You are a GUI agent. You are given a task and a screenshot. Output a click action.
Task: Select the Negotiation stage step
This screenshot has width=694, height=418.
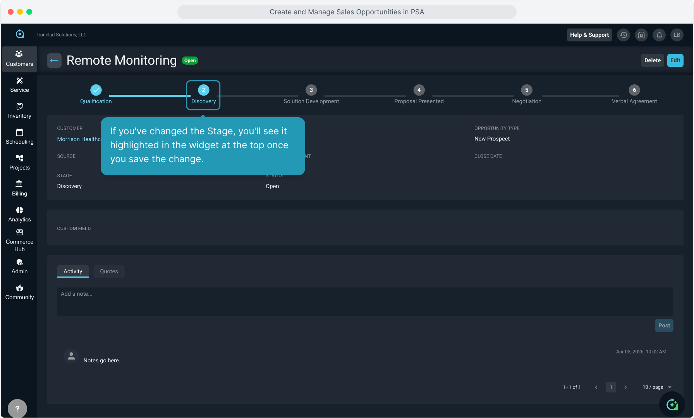pos(526,90)
